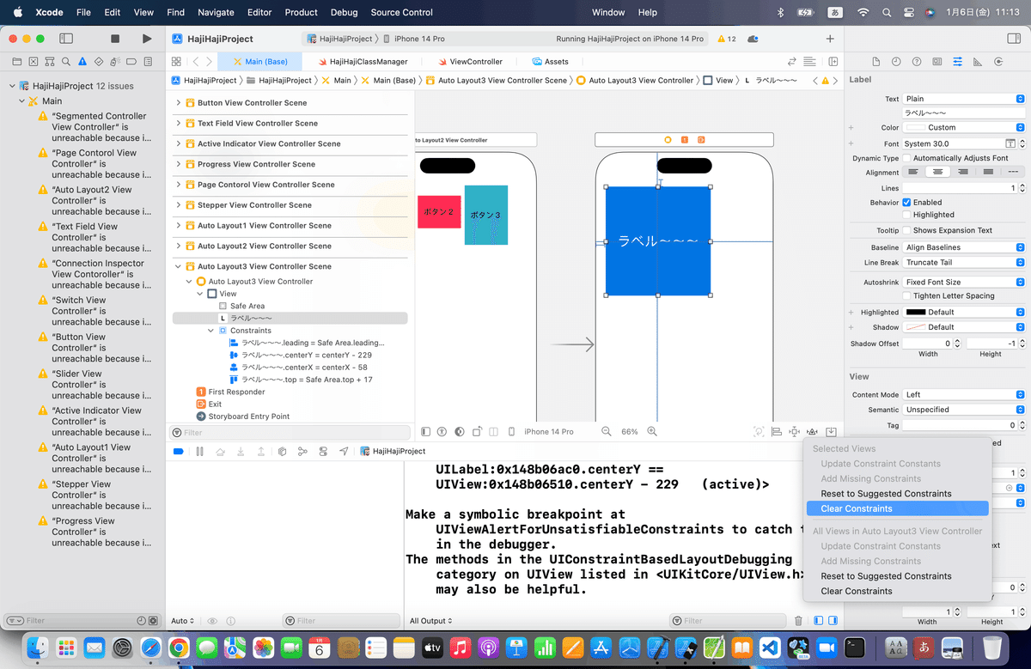Screen dimensions: 1031x669
Task: Zoom out the storyboard canvas
Action: 606,431
